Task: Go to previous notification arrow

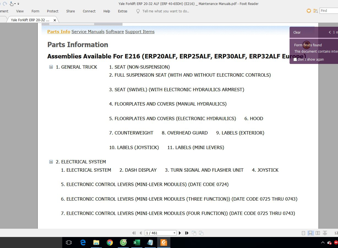Action: tap(330, 32)
